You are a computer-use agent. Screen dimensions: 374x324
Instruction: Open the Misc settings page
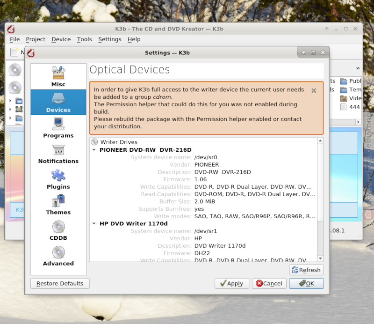[x=58, y=76]
